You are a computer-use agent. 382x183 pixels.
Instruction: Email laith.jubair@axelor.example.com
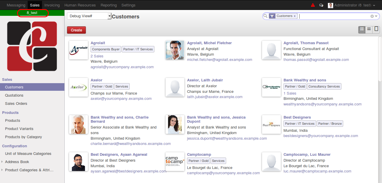point(215,97)
